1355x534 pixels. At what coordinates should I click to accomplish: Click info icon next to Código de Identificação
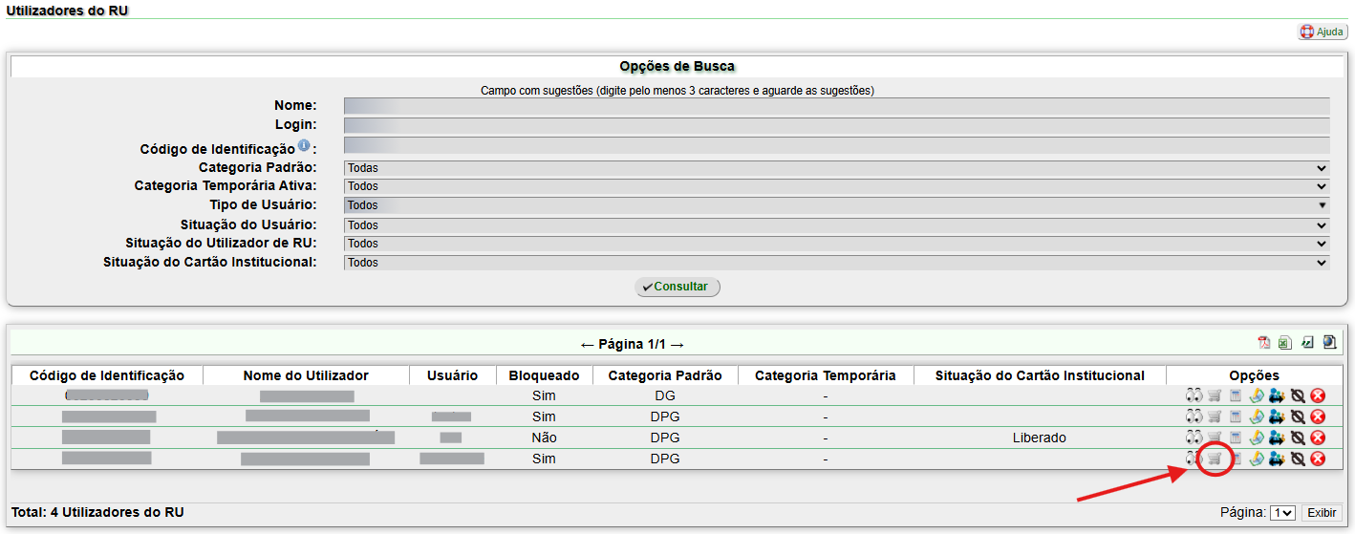(304, 146)
